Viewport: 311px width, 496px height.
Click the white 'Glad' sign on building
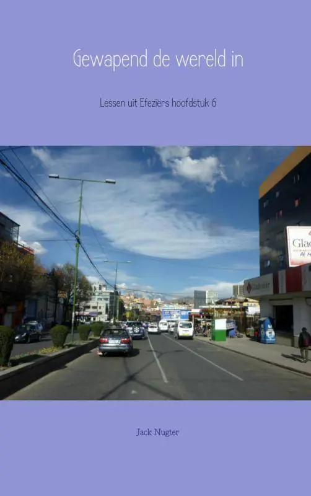(299, 246)
